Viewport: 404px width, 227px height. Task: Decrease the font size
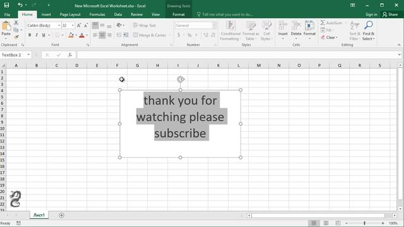pyautogui.click(x=86, y=25)
